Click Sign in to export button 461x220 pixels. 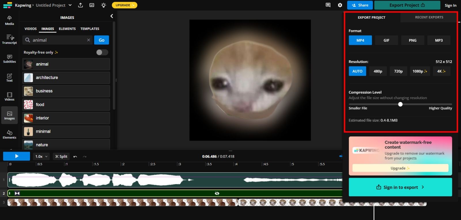click(400, 187)
